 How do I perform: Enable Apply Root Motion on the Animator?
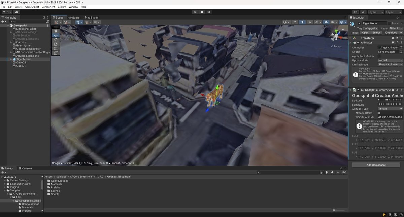click(379, 56)
